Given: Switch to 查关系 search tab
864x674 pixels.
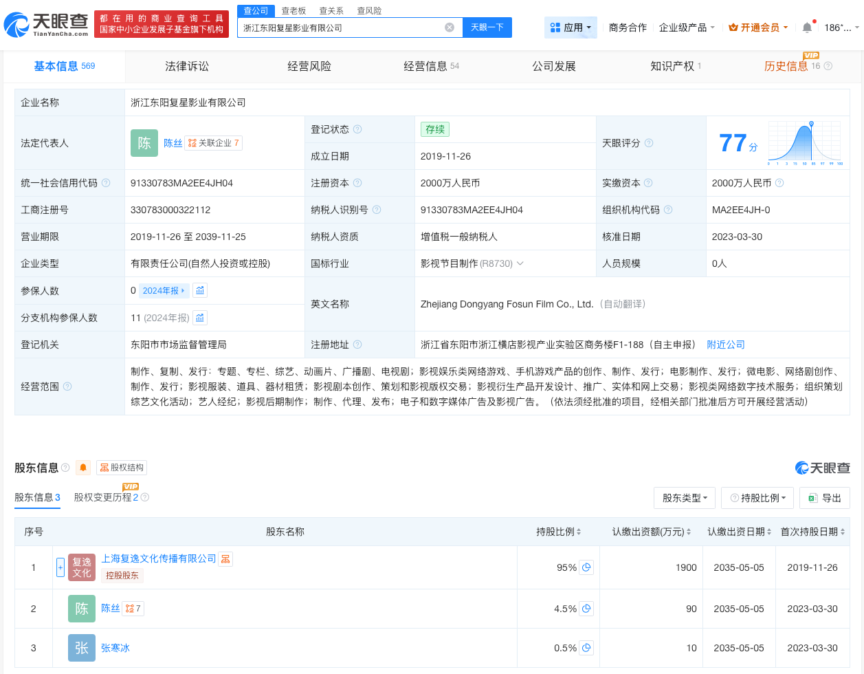Looking at the screenshot, I should 331,11.
